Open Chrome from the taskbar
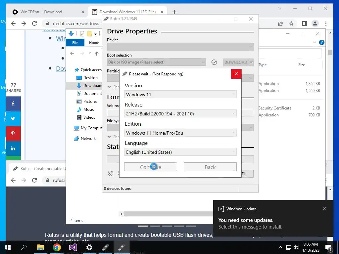The image size is (339, 254). 57,247
